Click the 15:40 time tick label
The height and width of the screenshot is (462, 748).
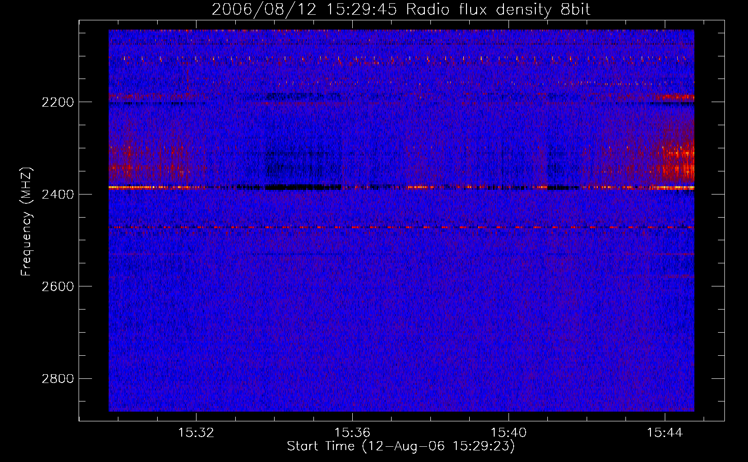tap(509, 433)
